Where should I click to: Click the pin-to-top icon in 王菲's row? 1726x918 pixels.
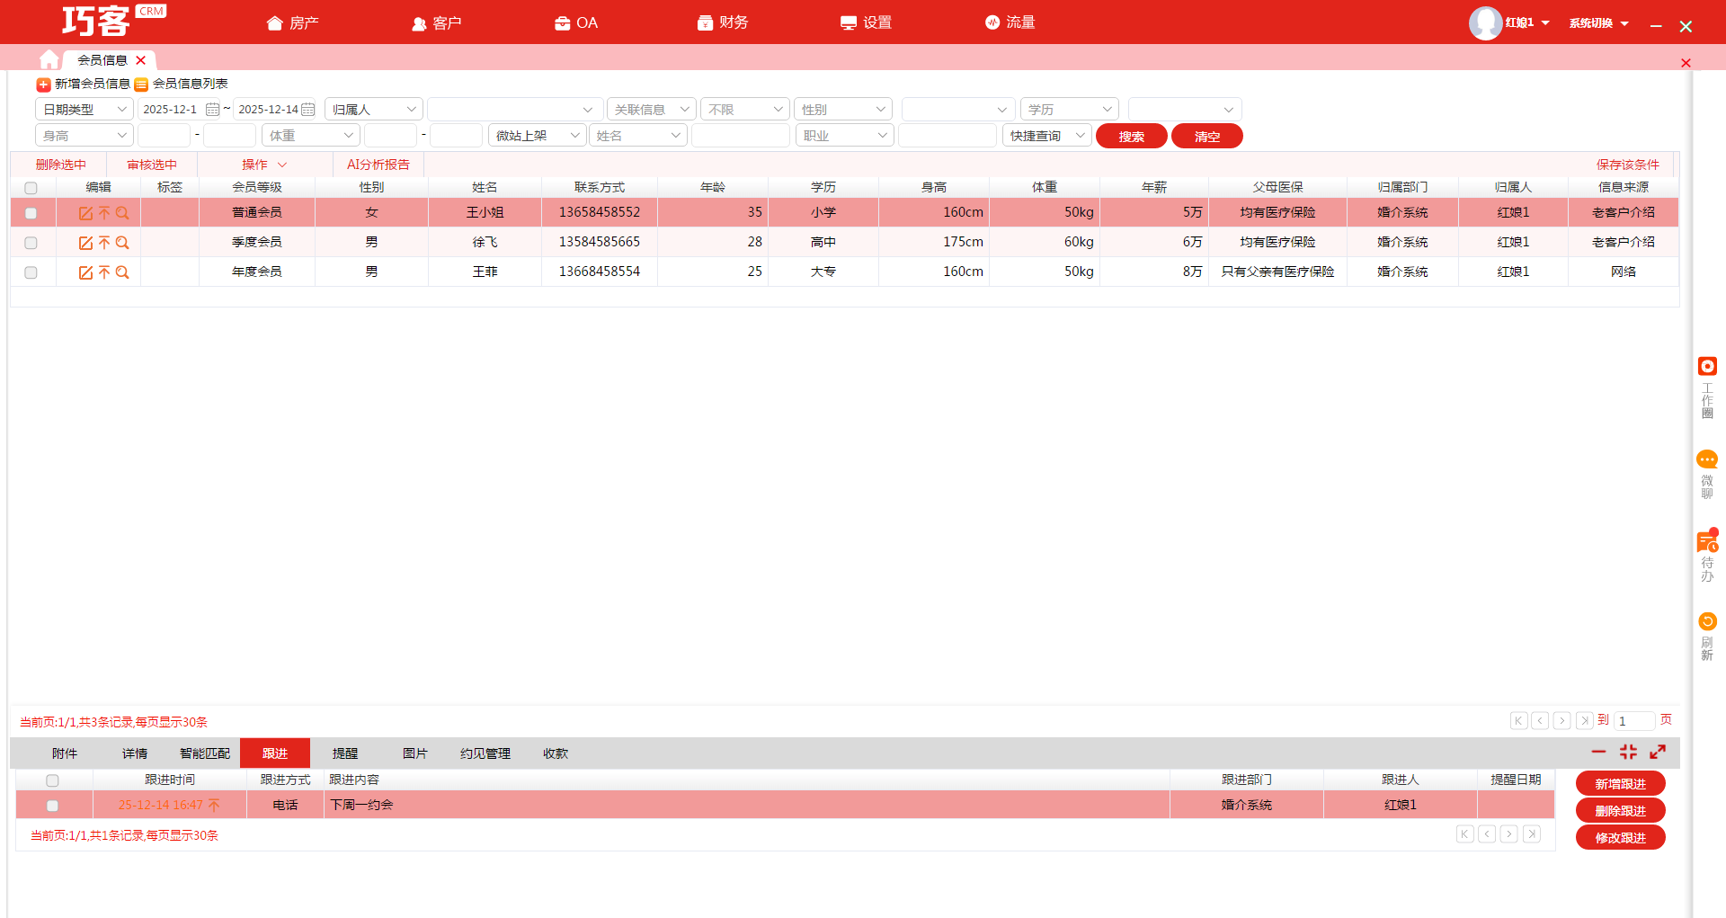coord(104,272)
